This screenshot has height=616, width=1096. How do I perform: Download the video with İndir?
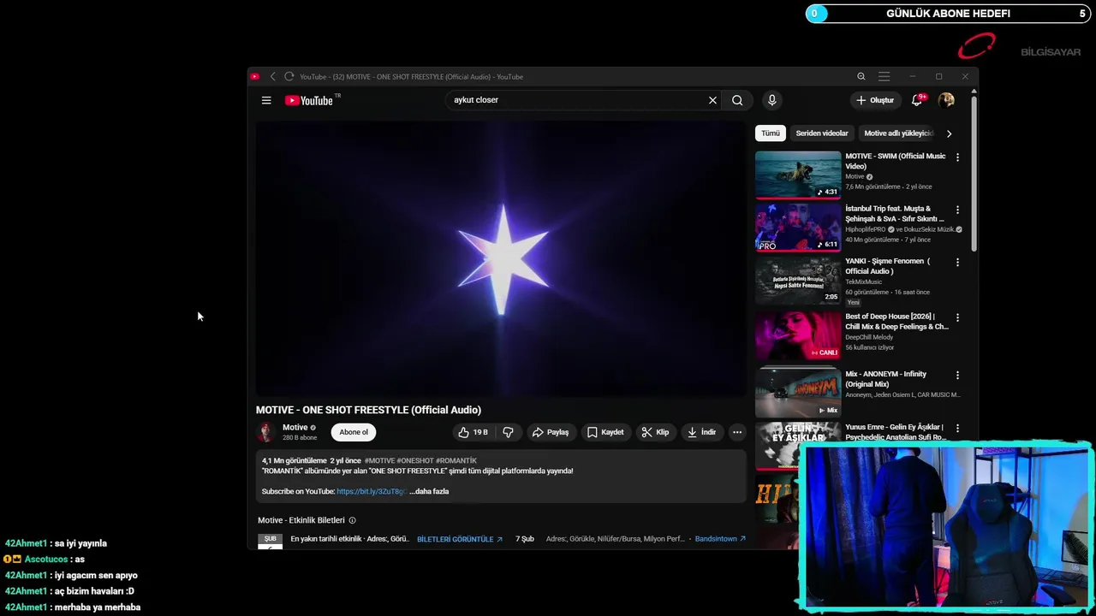point(701,432)
